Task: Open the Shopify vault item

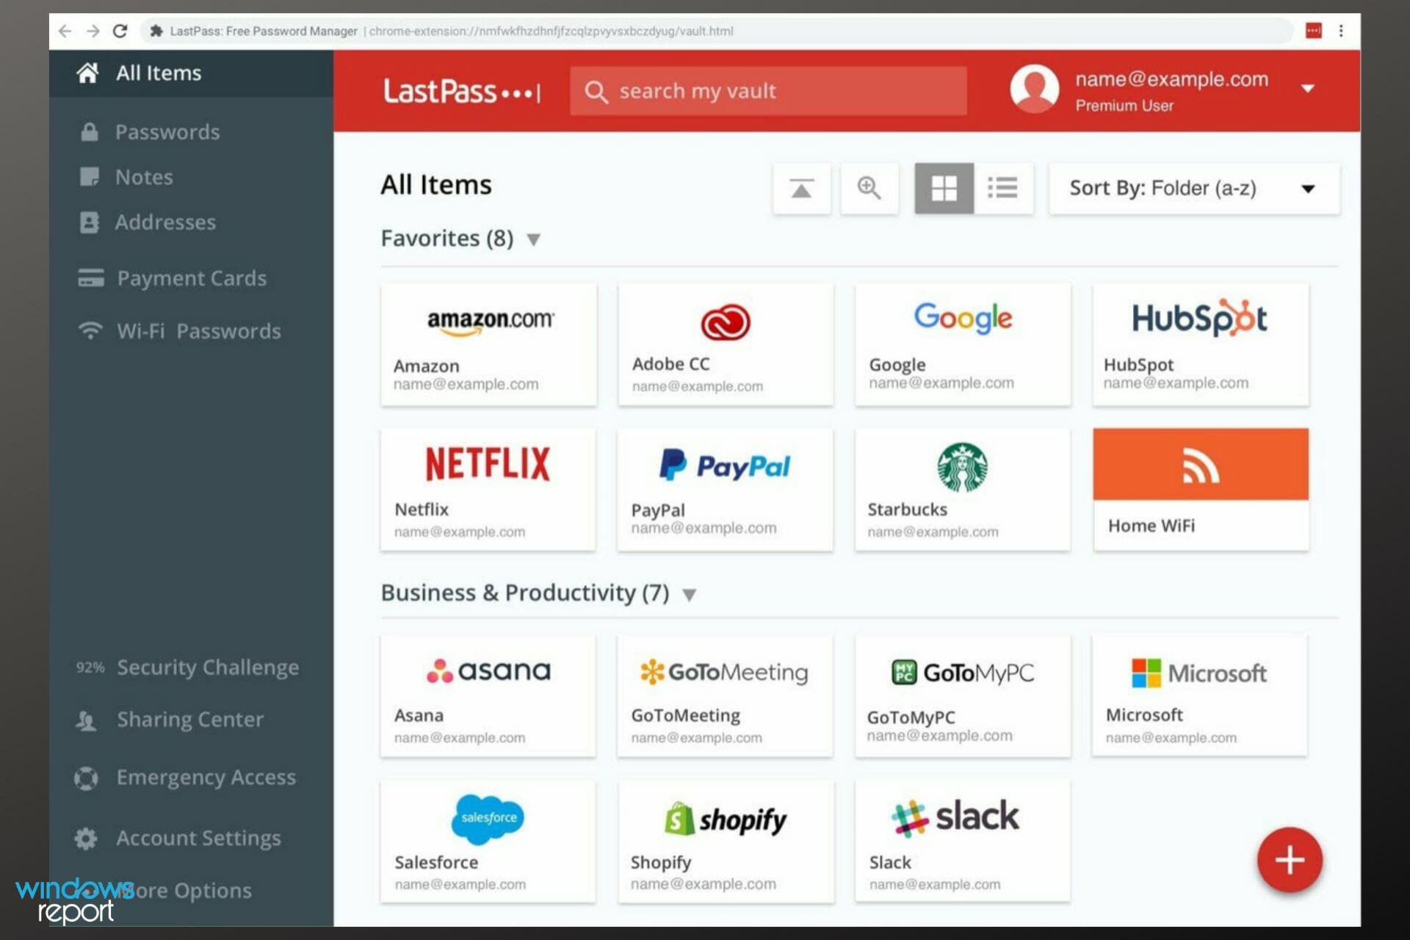Action: [726, 842]
